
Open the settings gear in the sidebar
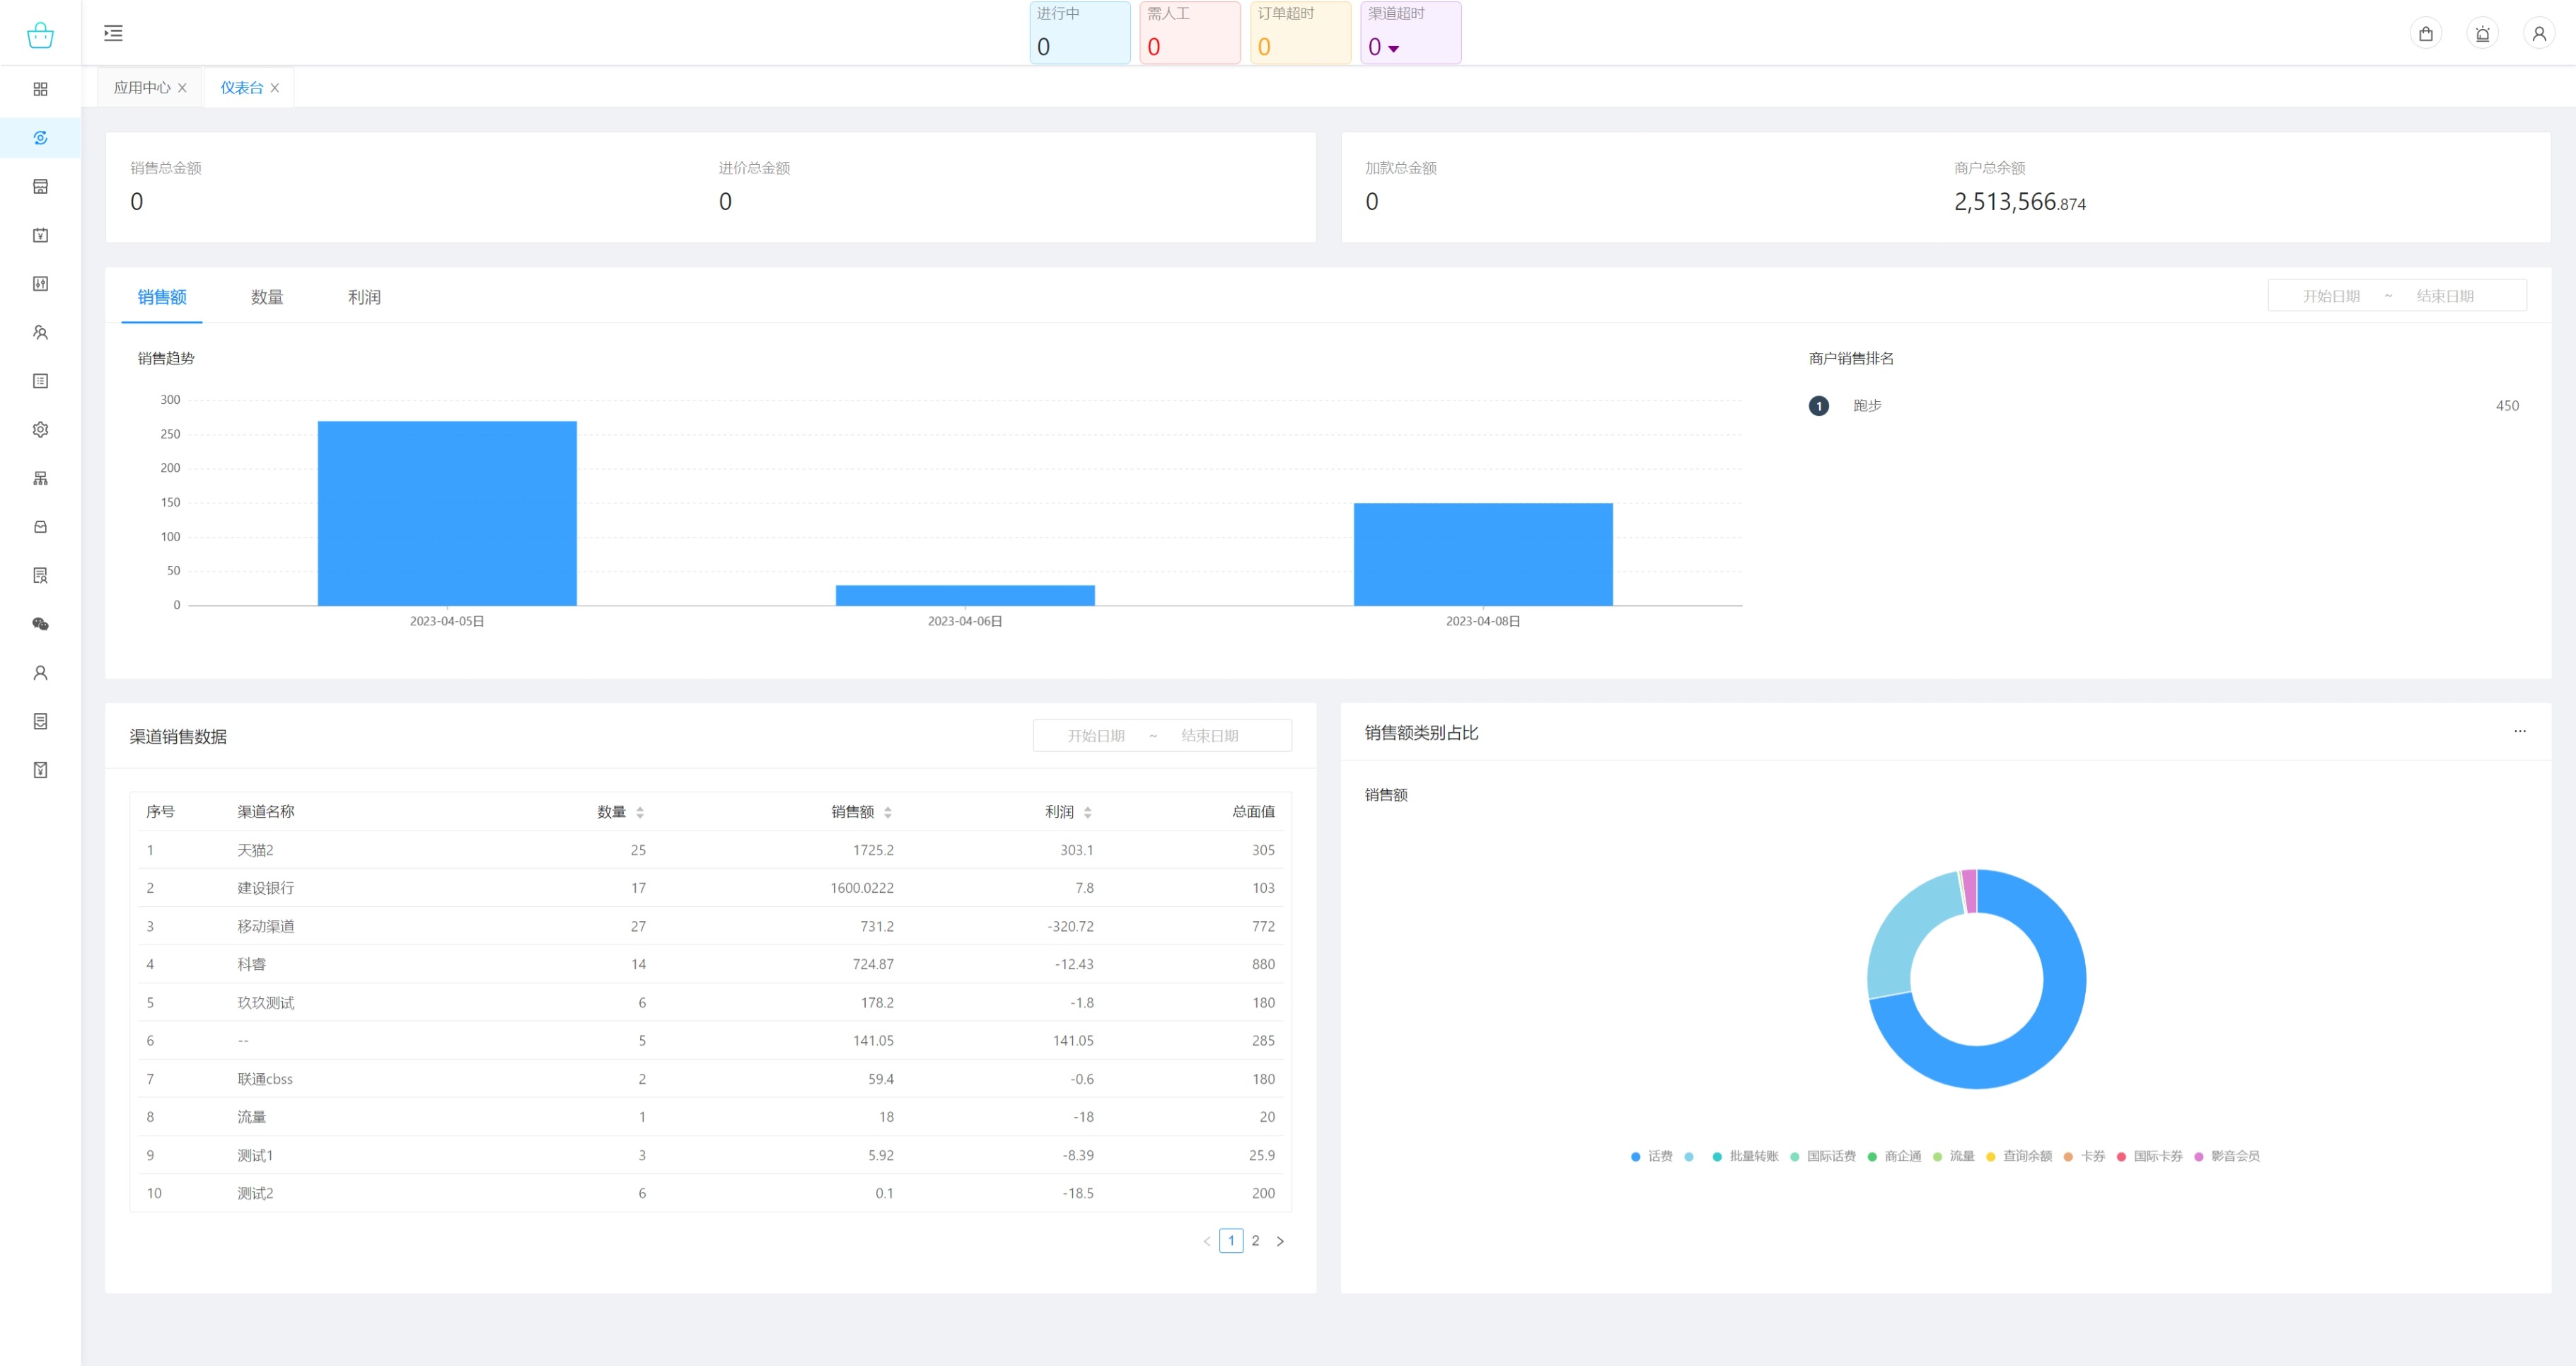[40, 429]
